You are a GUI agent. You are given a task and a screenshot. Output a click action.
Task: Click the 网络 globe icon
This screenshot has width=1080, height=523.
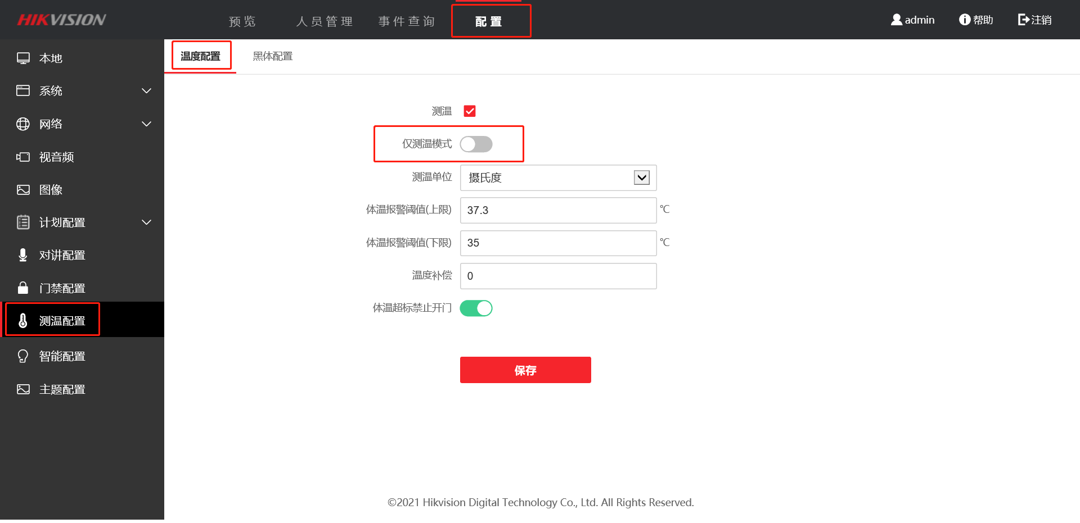point(23,124)
